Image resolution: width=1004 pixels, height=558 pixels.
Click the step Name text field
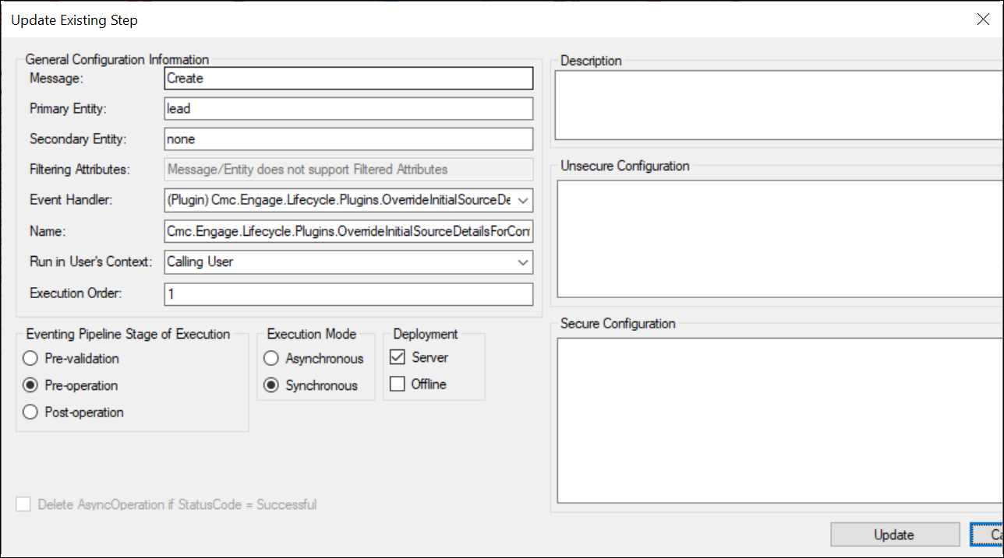tap(348, 231)
